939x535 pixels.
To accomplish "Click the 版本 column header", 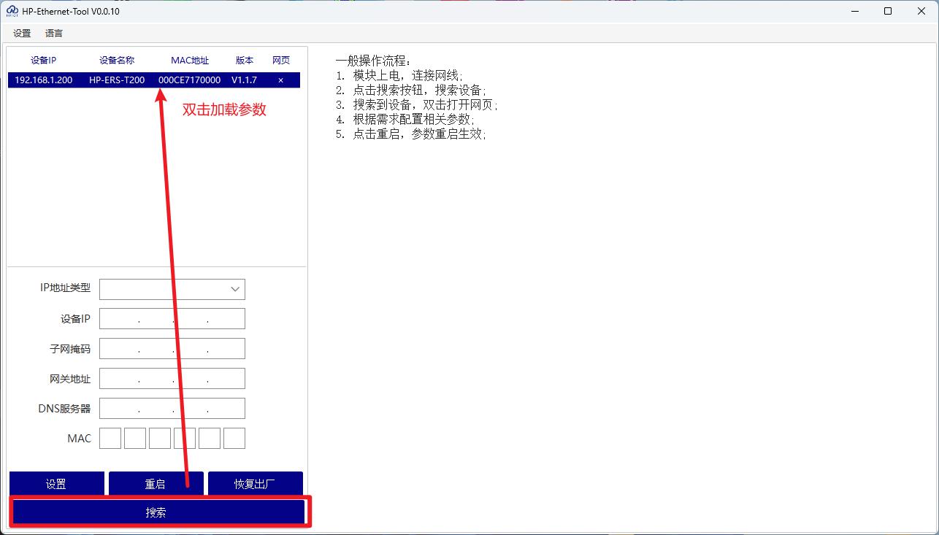I will 244,60.
